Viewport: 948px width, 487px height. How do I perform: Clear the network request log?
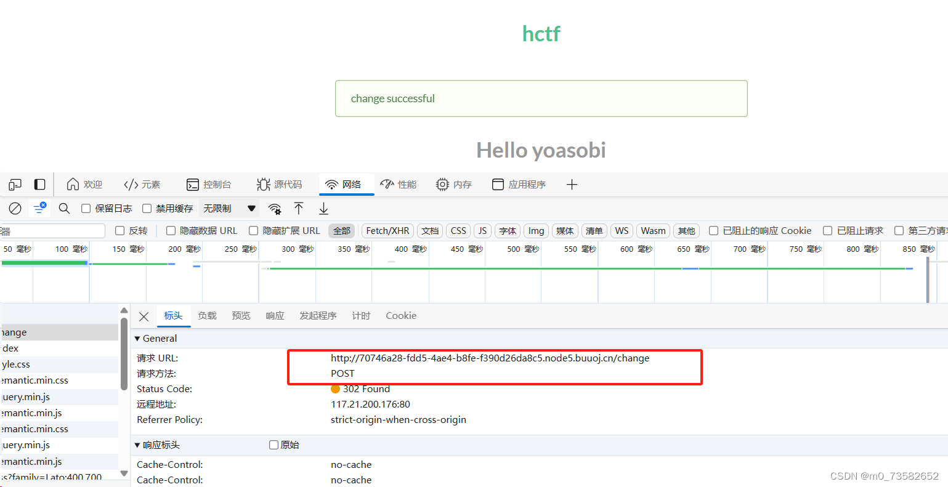click(x=15, y=208)
